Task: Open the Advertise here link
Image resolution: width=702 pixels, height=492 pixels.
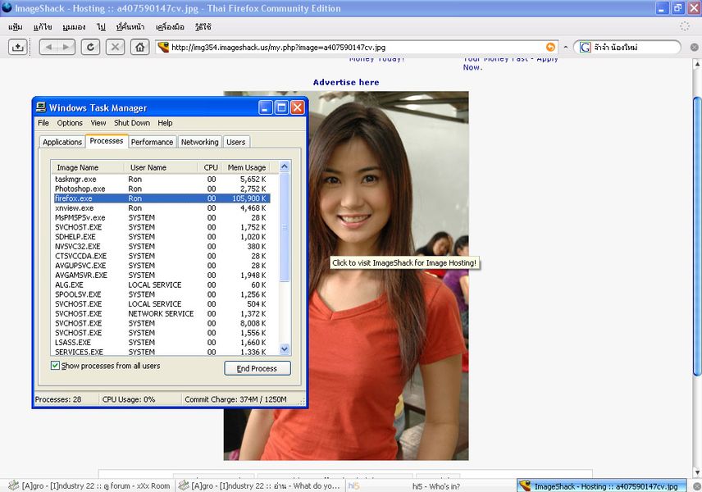Action: [x=346, y=82]
